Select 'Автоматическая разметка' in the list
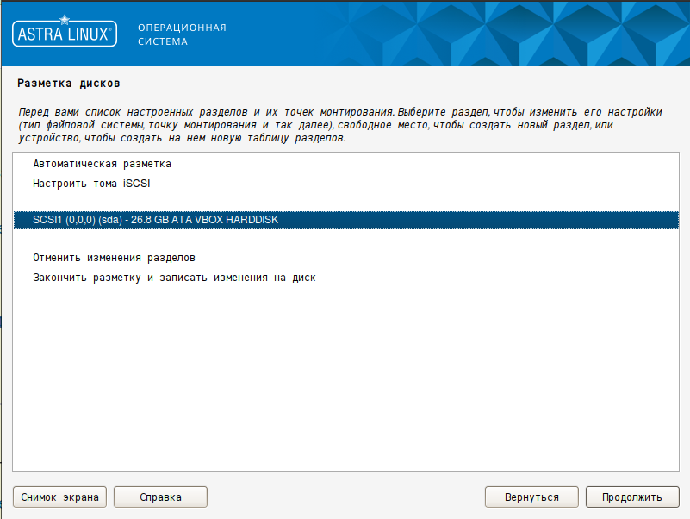Viewport: 690px width, 519px height. click(102, 164)
